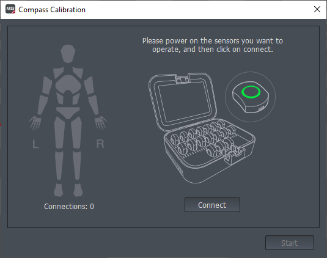The width and height of the screenshot is (327, 258).
Task: Click the human body figure diagram
Action: (68, 120)
